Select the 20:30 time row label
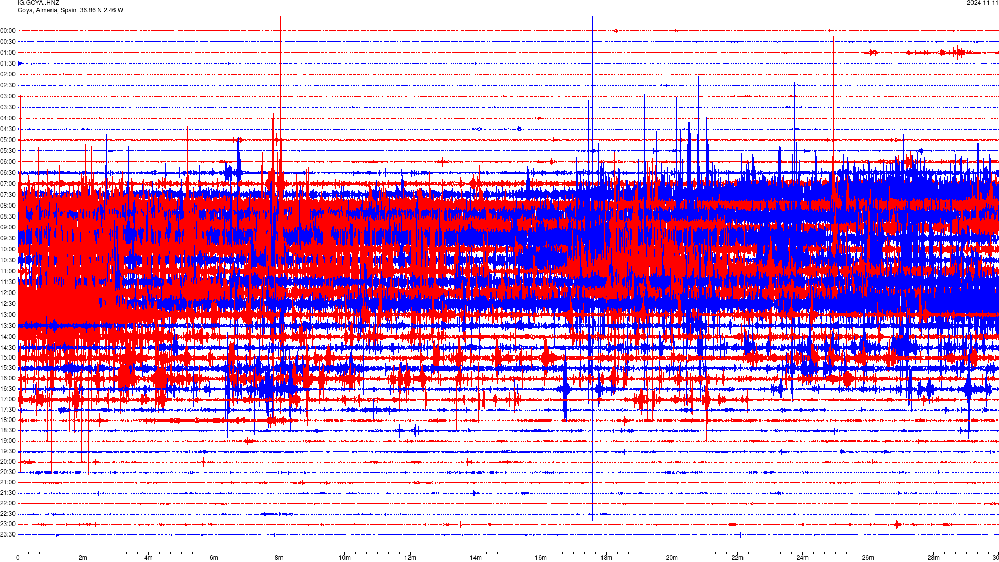Viewport: 999px width, 562px height. (8, 472)
